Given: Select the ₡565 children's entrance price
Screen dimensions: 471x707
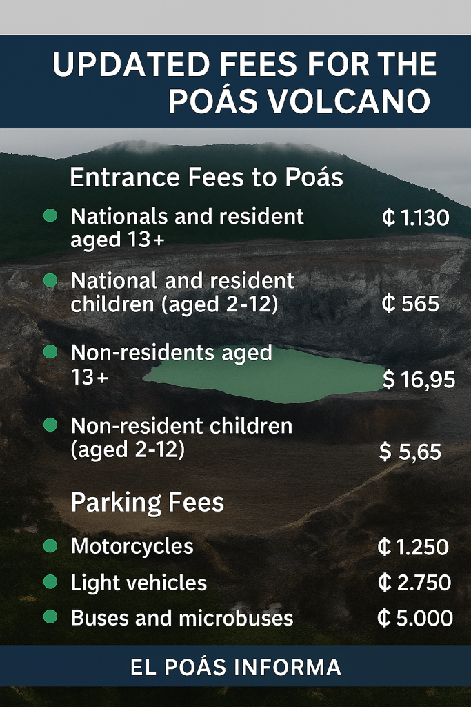Looking at the screenshot, I should click(x=410, y=304).
